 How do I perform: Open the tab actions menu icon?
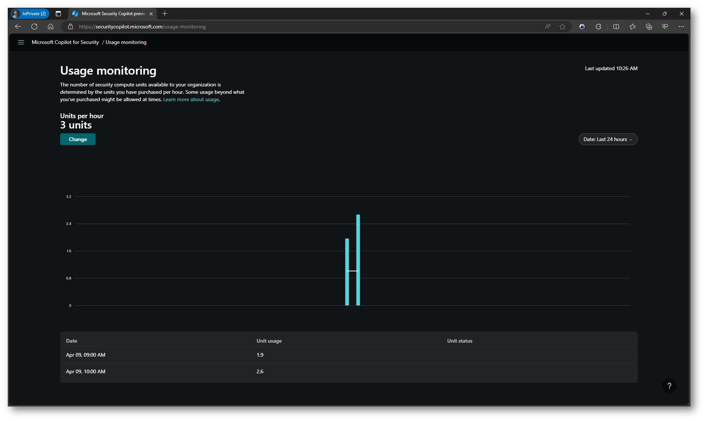coord(58,14)
